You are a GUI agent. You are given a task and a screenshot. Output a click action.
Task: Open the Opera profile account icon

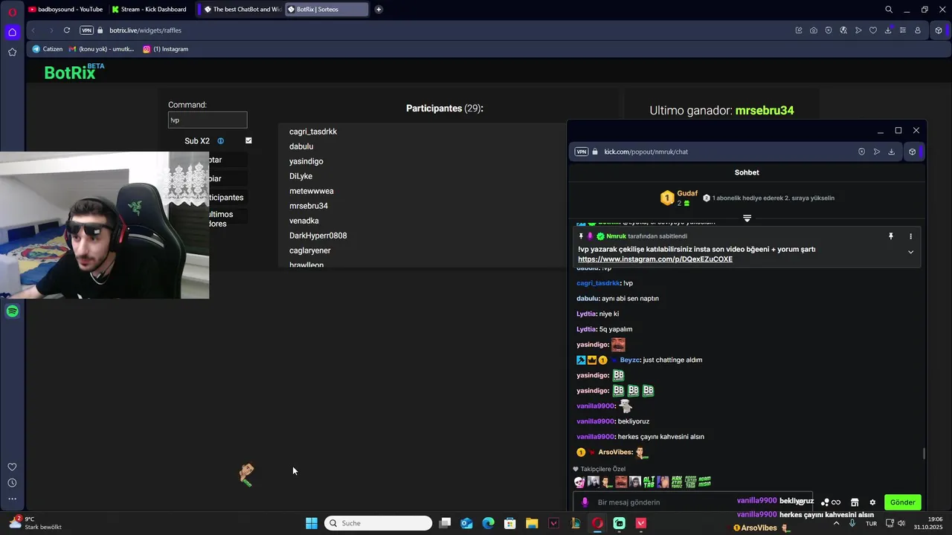(918, 30)
